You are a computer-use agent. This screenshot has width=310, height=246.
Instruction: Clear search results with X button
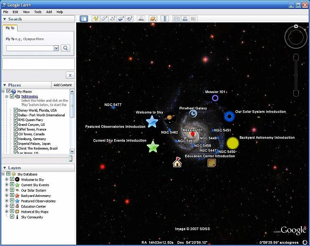click(x=70, y=75)
